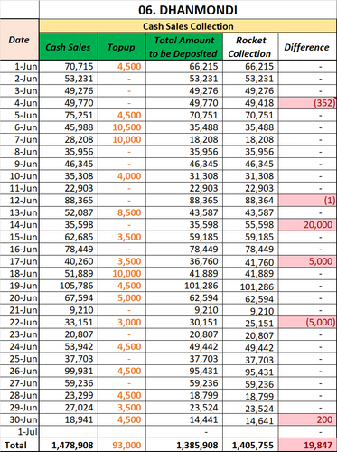Click the 'Cash Sales Collection' header

coord(188,26)
